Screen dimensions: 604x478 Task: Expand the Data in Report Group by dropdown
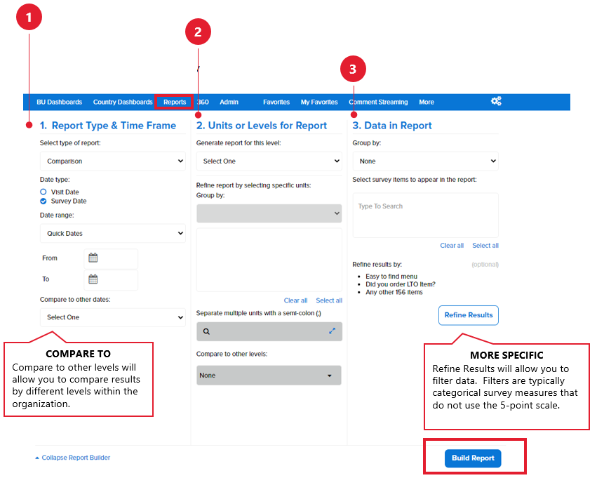point(425,161)
